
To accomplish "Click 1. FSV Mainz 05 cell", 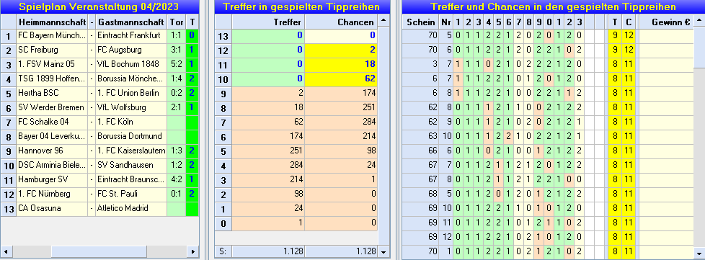I will coord(52,64).
